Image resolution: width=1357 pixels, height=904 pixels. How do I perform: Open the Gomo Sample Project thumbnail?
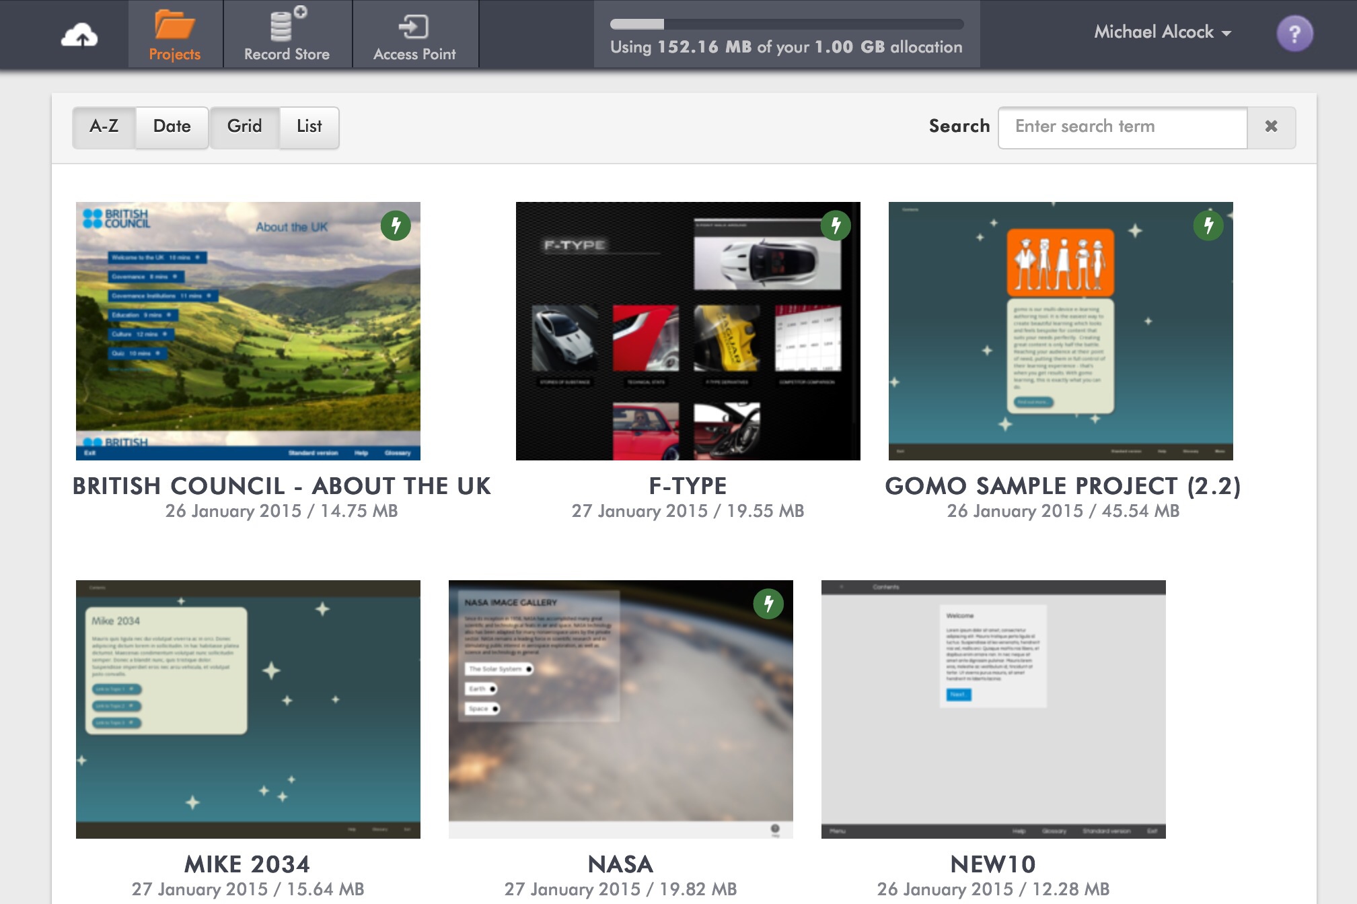(x=1061, y=331)
